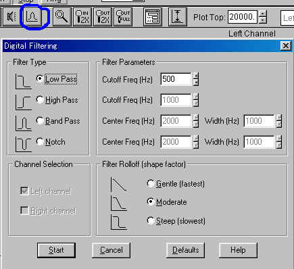This screenshot has height=269, width=294.
Task: Click the Zoom Out Full icon
Action: tap(123, 17)
